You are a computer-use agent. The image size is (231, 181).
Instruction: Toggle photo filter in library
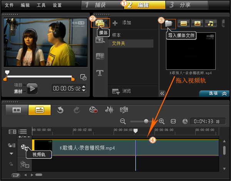tap(197, 23)
